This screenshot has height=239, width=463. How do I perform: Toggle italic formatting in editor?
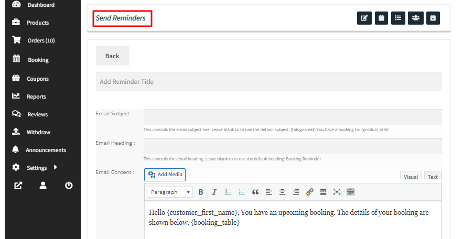point(214,192)
